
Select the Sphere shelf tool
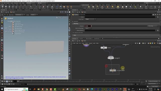6,7
